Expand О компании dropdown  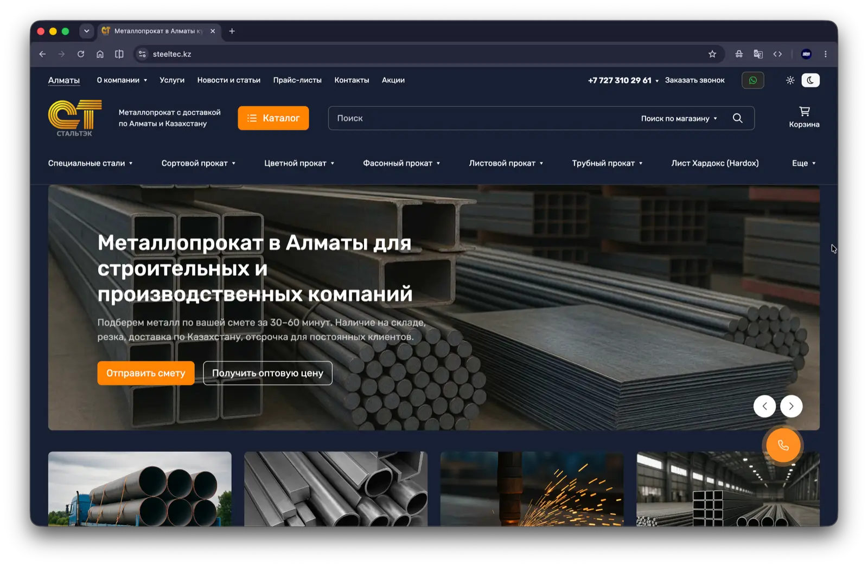[122, 80]
